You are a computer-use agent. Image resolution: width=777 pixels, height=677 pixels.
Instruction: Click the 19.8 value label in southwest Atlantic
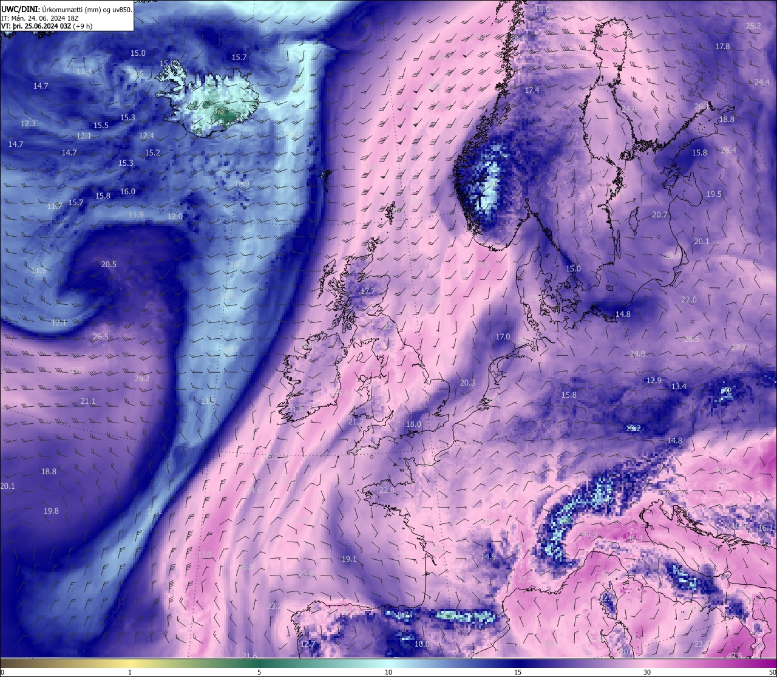pyautogui.click(x=51, y=511)
